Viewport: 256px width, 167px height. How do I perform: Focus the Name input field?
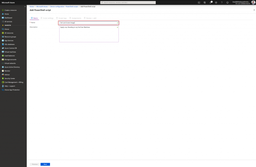(x=89, y=23)
